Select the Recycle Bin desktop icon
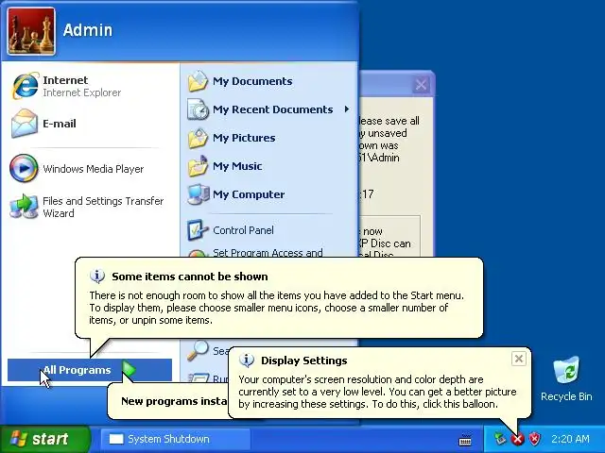 (x=566, y=378)
